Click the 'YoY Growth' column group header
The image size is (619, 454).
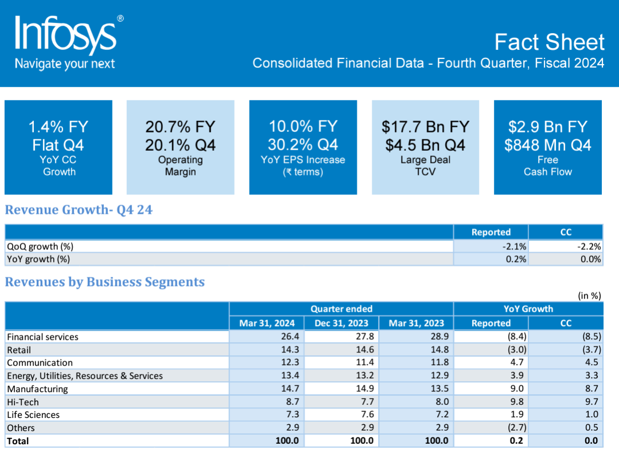tap(528, 309)
